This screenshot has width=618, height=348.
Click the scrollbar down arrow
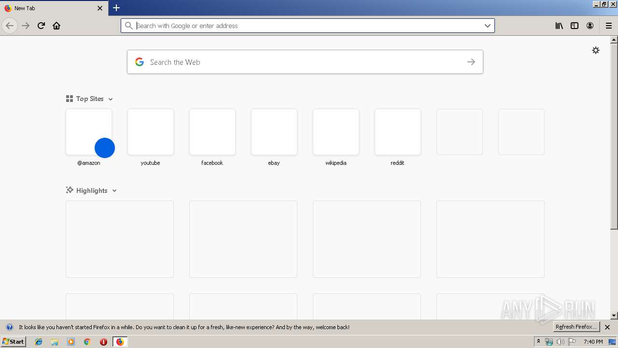click(x=614, y=316)
